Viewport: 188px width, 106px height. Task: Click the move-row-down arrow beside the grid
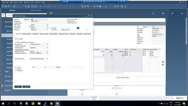(x=163, y=62)
